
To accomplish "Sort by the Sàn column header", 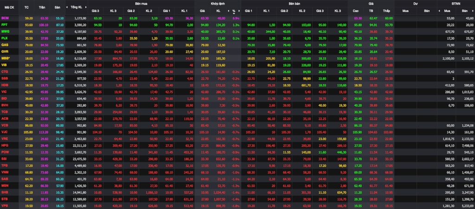I will click(57, 7).
